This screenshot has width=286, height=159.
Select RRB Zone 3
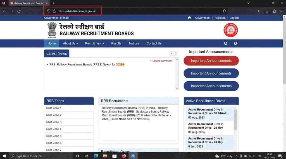coord(69,122)
